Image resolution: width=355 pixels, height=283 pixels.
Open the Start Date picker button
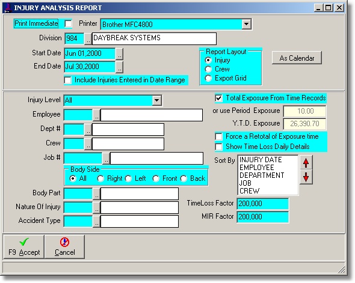(x=119, y=54)
